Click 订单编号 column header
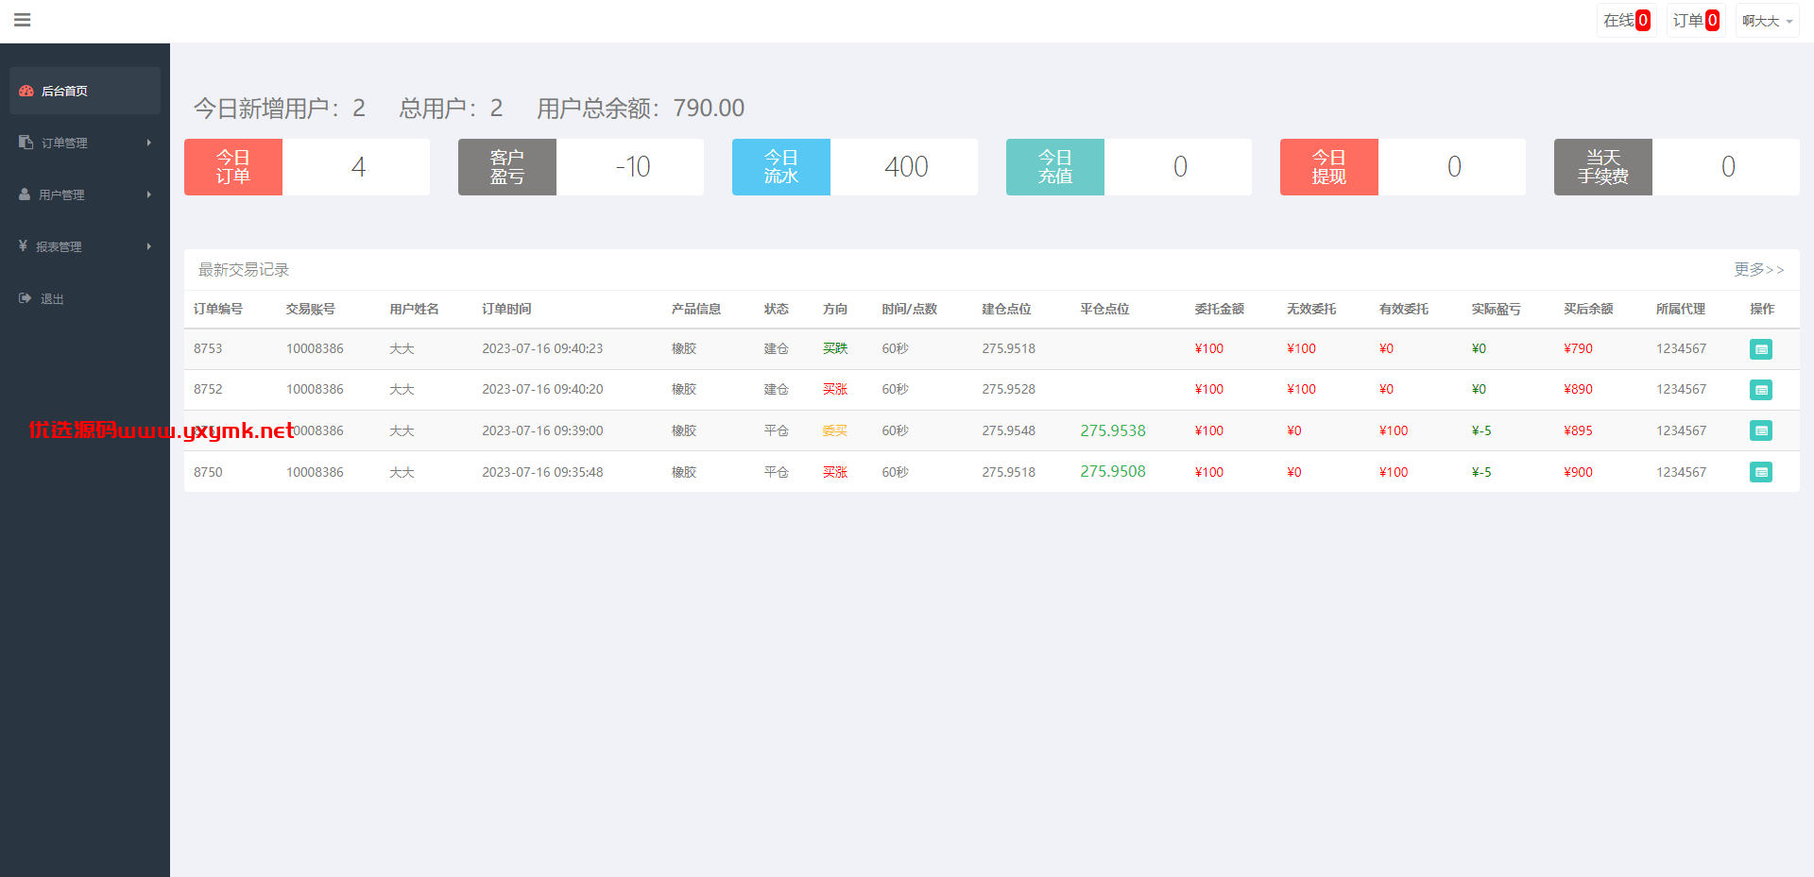This screenshot has height=877, width=1814. point(218,309)
